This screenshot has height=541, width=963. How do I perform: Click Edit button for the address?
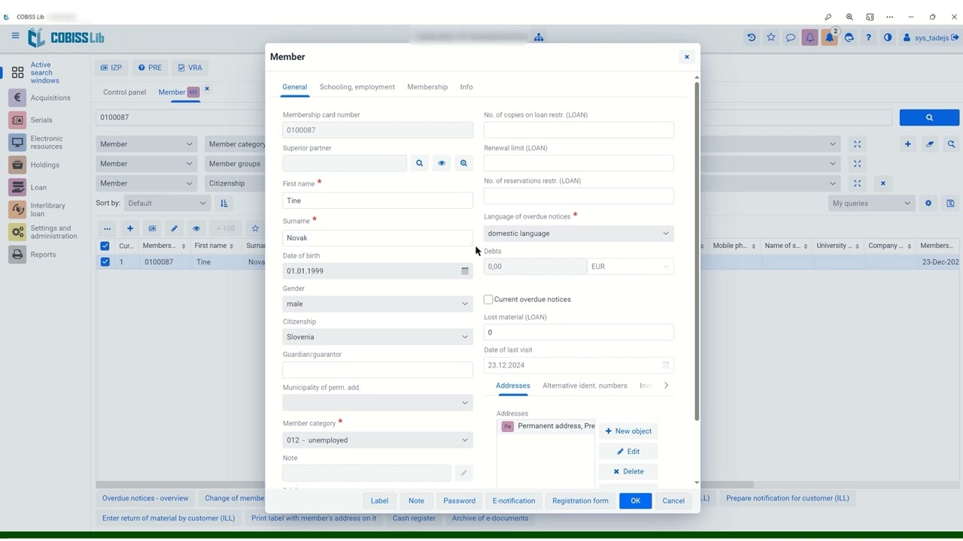[x=628, y=452]
